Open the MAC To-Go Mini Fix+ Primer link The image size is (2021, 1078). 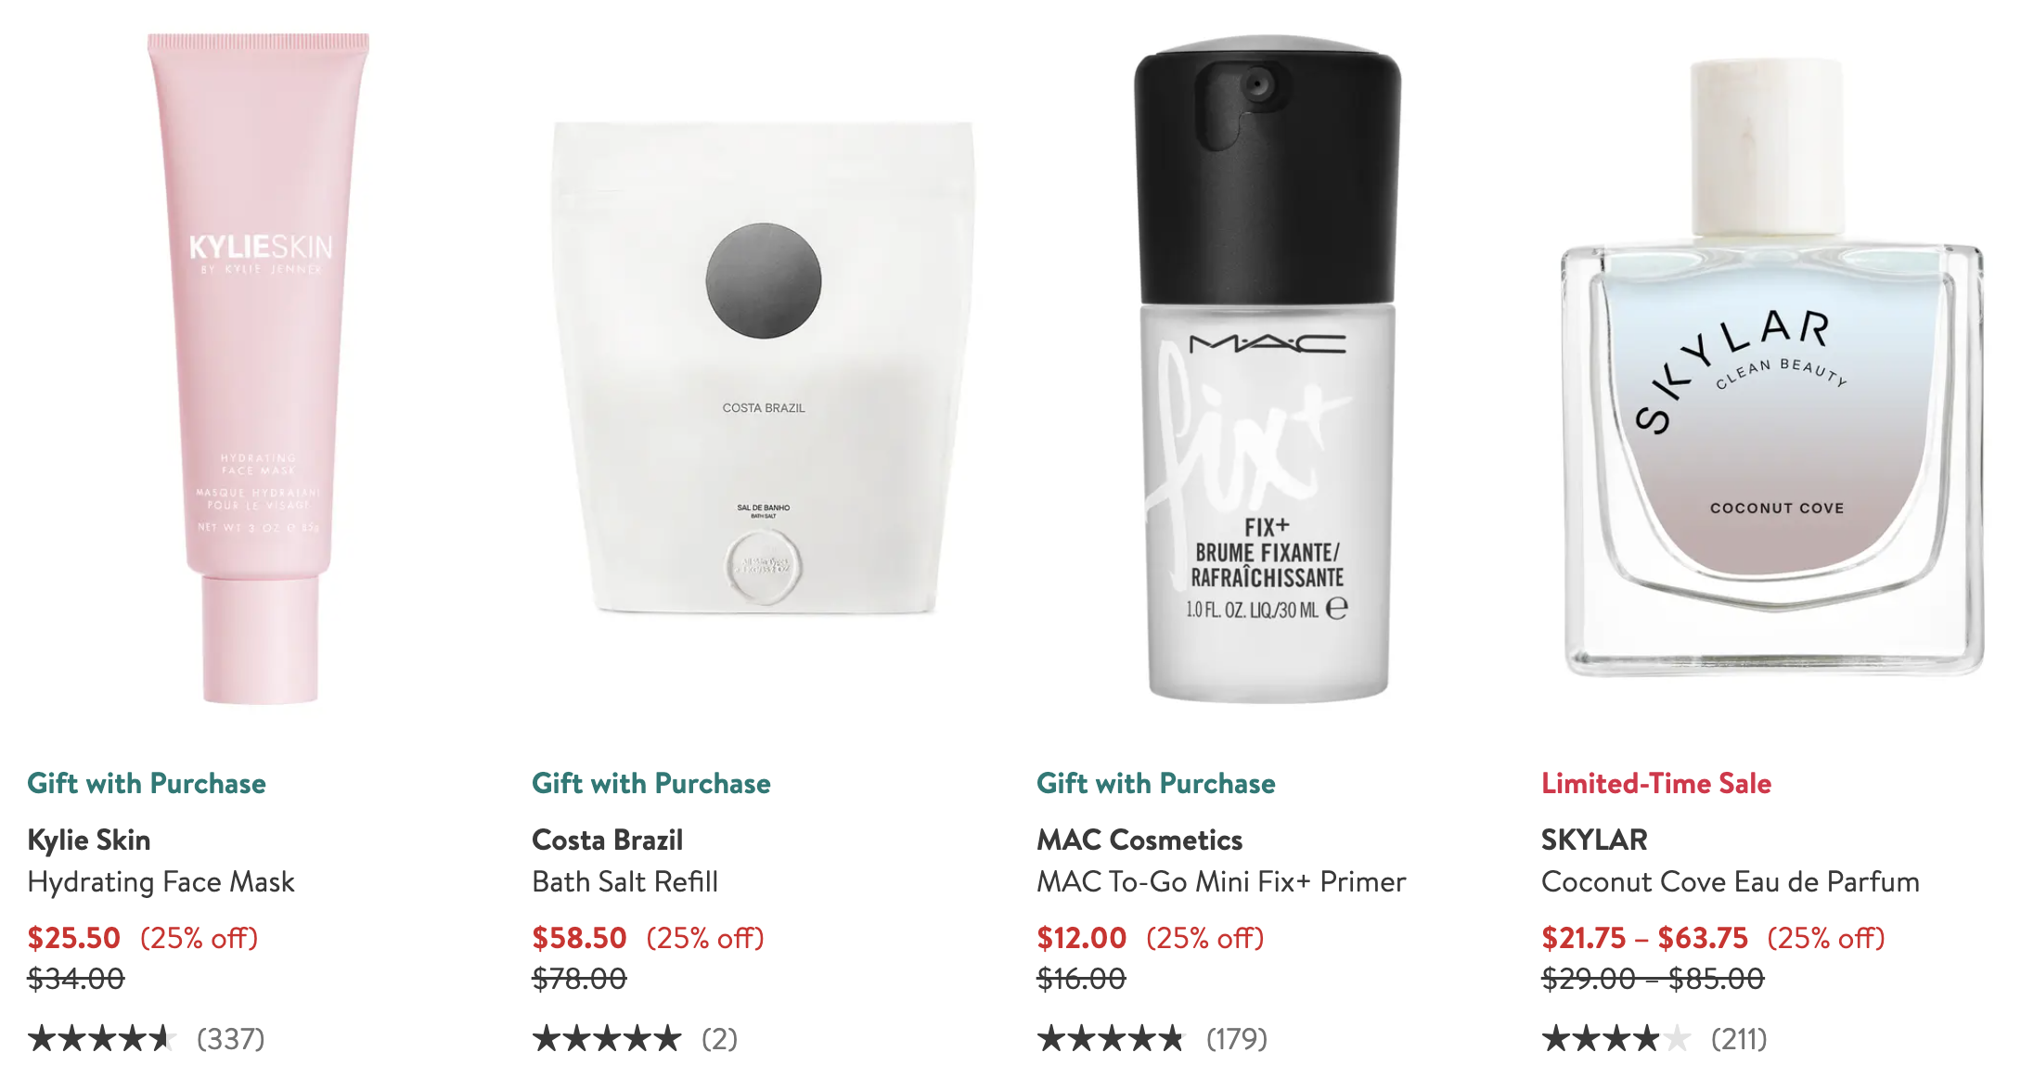pyautogui.click(x=1221, y=881)
